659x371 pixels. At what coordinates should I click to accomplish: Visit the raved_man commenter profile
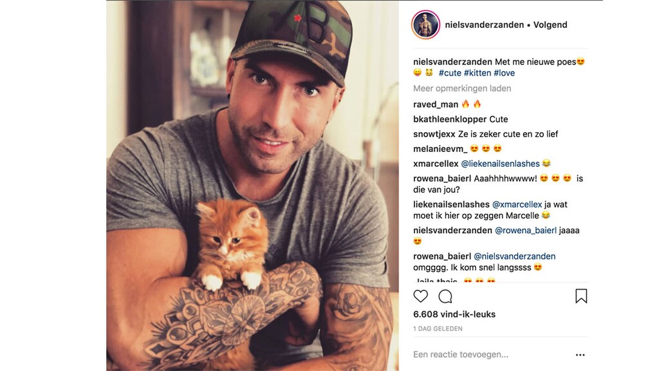pyautogui.click(x=436, y=104)
